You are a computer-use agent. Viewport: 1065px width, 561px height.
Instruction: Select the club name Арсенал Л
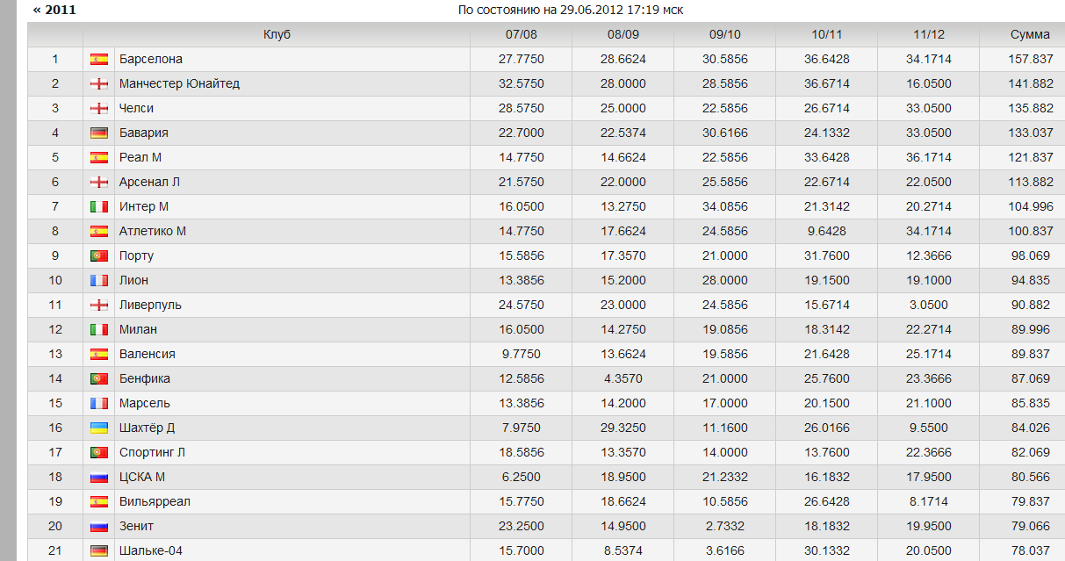tap(149, 182)
